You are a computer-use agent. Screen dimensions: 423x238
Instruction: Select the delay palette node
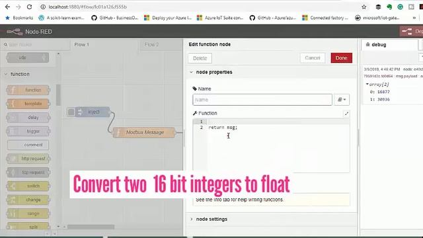[x=28, y=118]
